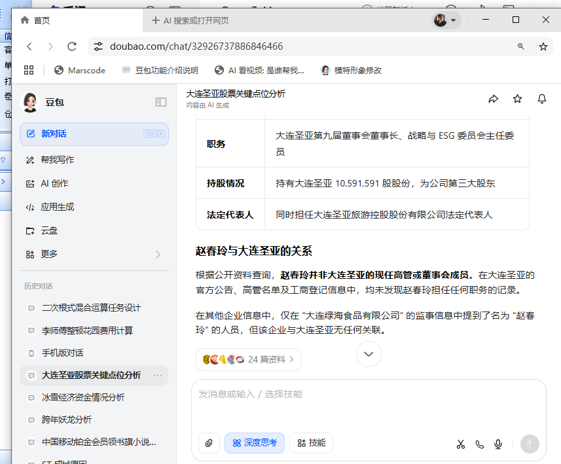Screen dimensions: 561x464
Task: Activate voice input microphone icon
Action: coord(498,444)
